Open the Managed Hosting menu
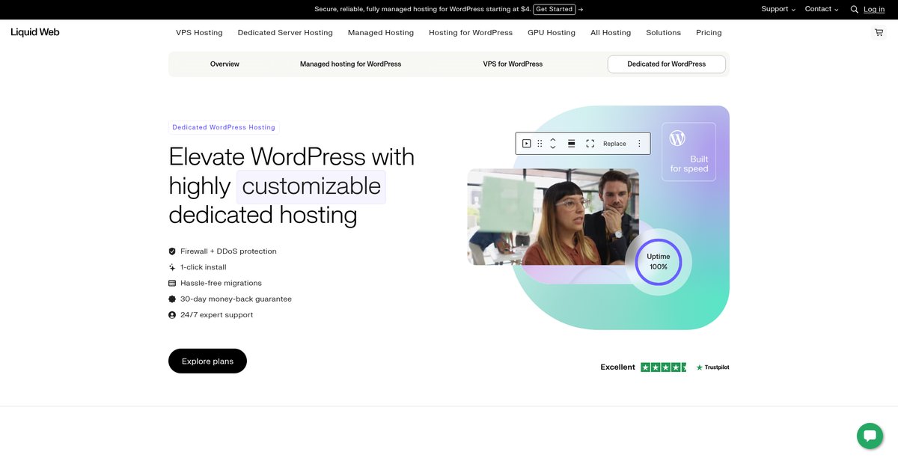The height and width of the screenshot is (464, 898). (x=381, y=33)
